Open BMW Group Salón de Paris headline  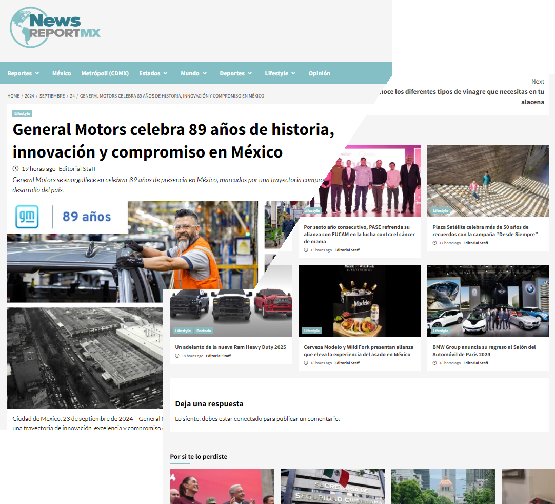tap(484, 351)
